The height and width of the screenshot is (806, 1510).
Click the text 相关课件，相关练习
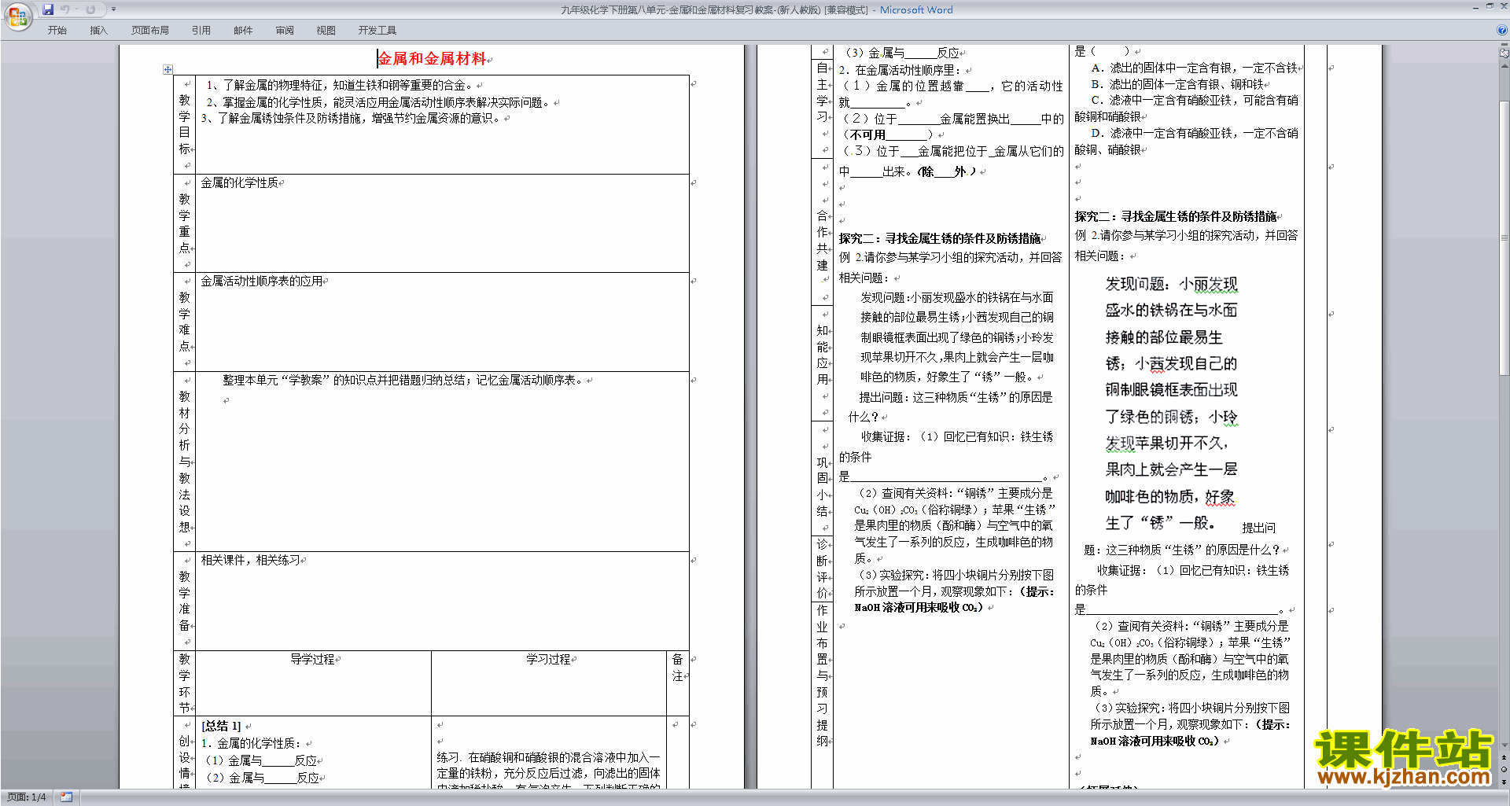(250, 560)
